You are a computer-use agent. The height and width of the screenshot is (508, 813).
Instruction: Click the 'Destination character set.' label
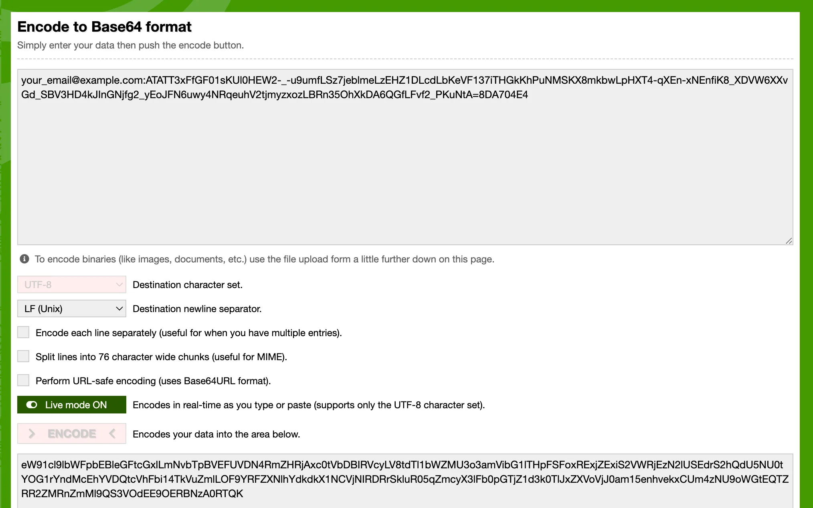point(188,285)
